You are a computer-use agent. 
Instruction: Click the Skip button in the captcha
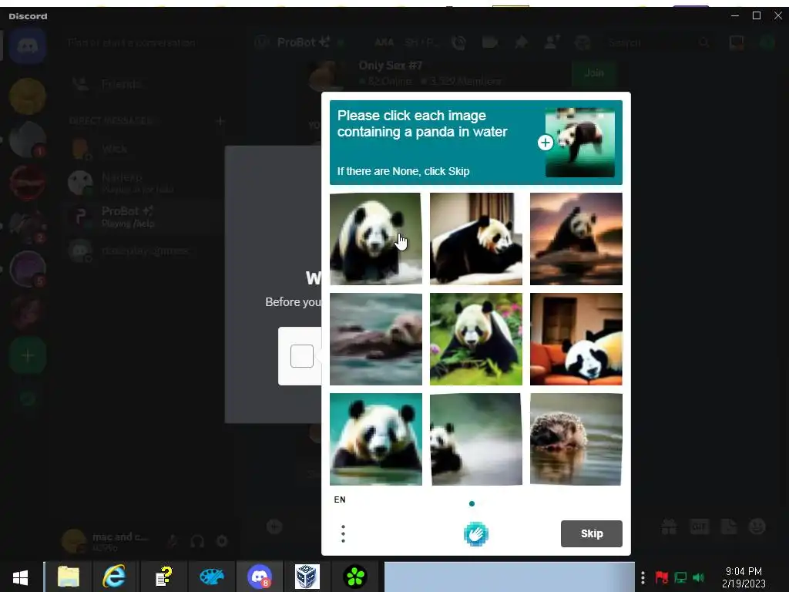[x=591, y=533]
